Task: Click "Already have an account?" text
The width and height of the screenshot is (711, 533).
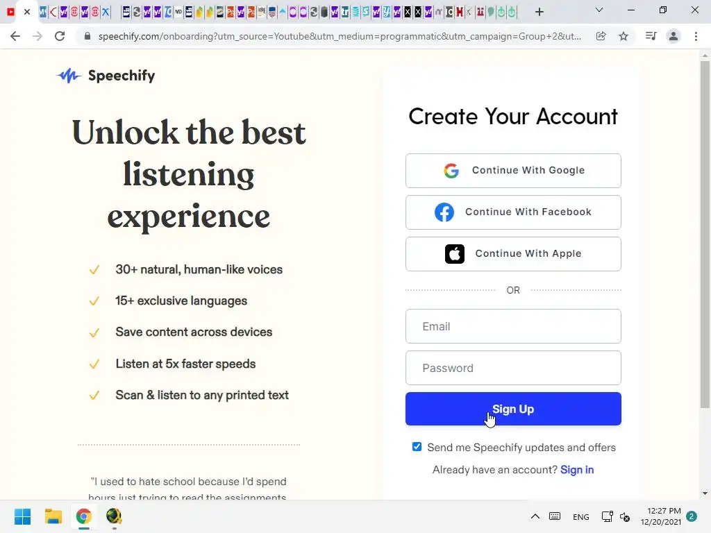Action: [494, 470]
